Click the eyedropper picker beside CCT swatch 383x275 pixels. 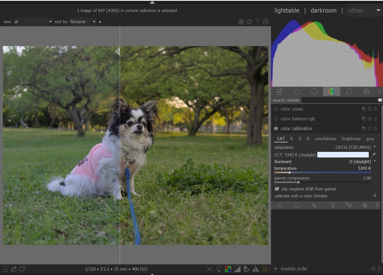coord(373,155)
